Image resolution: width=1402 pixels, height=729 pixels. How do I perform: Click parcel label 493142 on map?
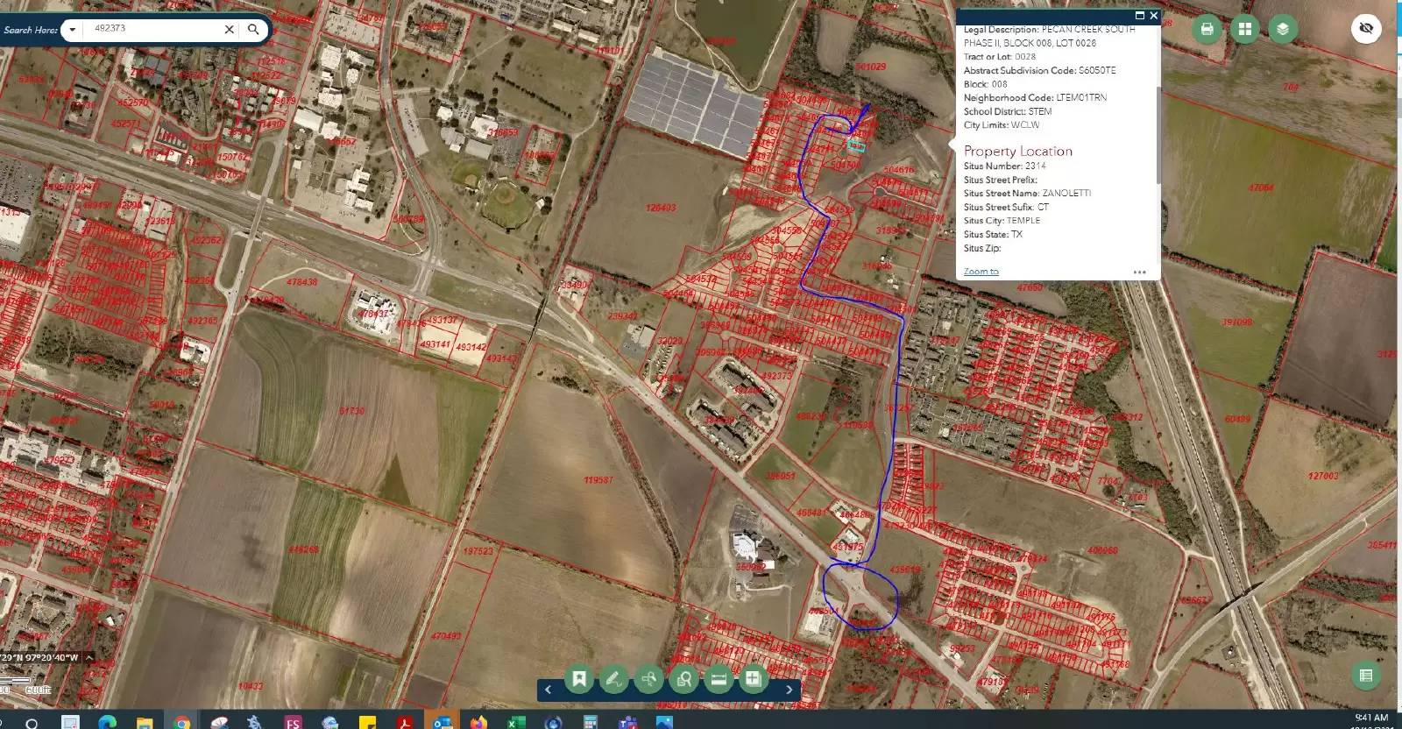[x=471, y=347]
